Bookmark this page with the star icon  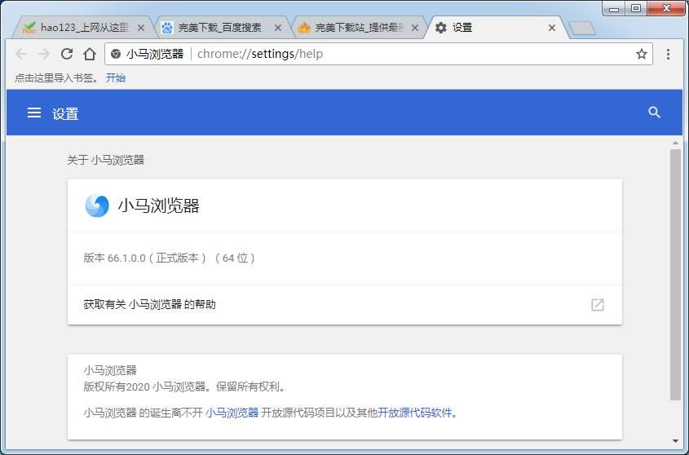pos(642,54)
